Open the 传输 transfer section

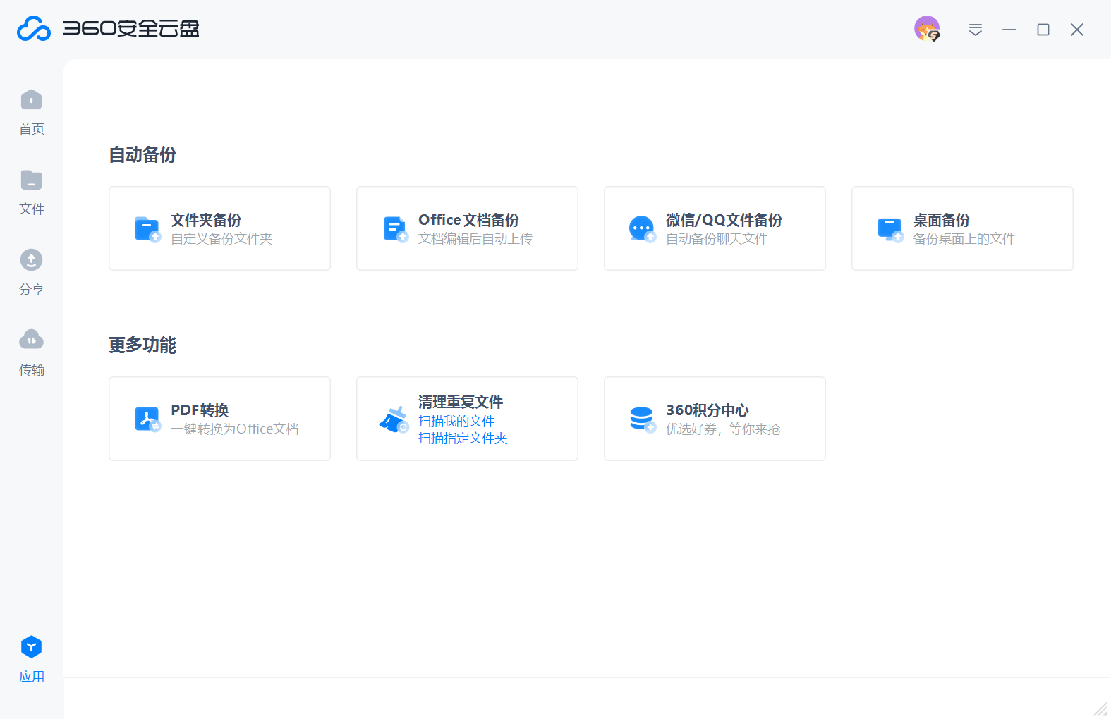point(31,341)
